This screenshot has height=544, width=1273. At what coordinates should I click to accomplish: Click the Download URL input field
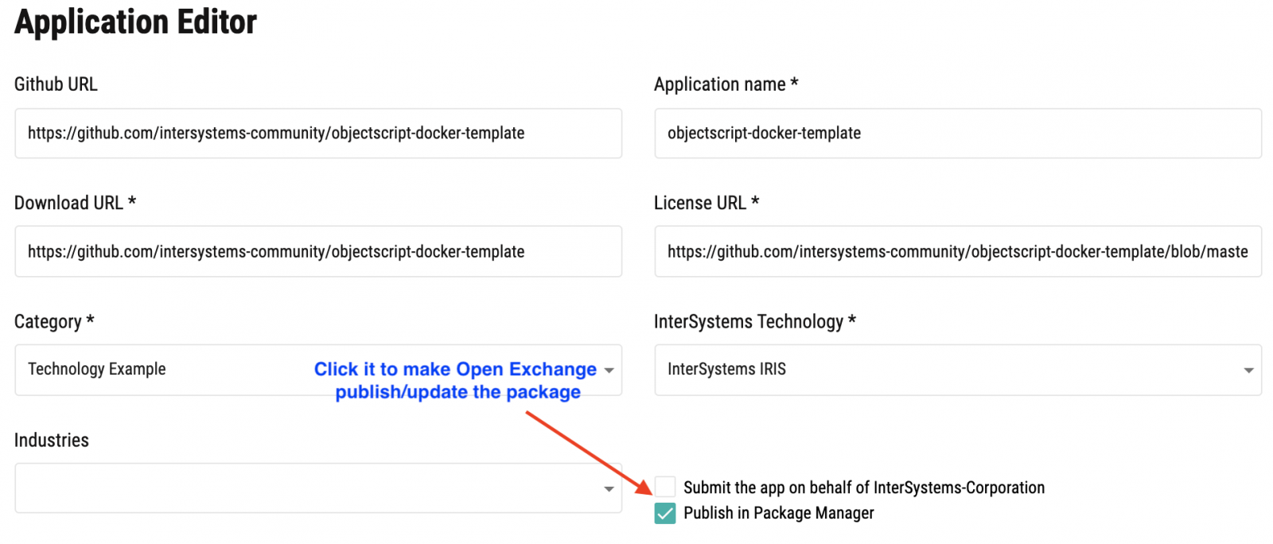(x=318, y=251)
